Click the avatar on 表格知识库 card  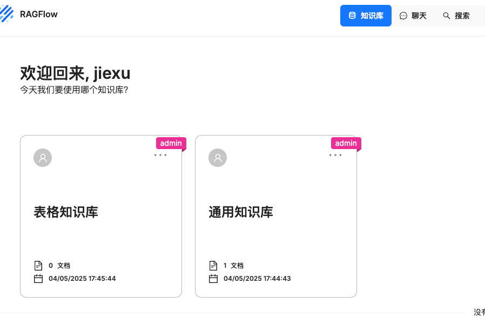(43, 158)
